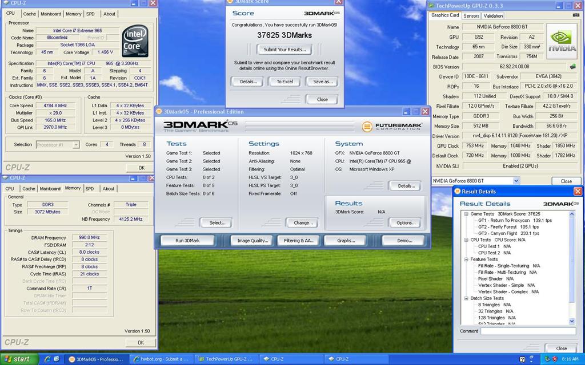This screenshot has width=585, height=365.
Task: Click the Result Details scrollbar up arrow
Action: [x=572, y=214]
